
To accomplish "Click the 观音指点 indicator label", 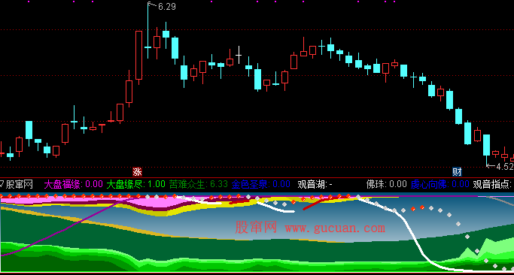I will tap(493, 185).
